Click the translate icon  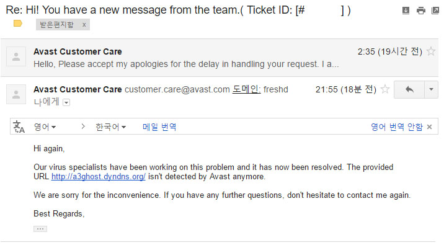(x=19, y=127)
